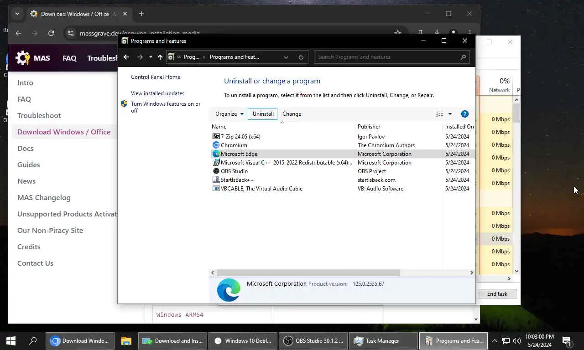Click the Uninstall button
This screenshot has height=350, width=584.
coord(263,114)
